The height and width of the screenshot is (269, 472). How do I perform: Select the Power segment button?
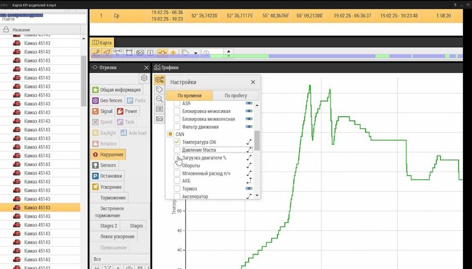[127, 111]
